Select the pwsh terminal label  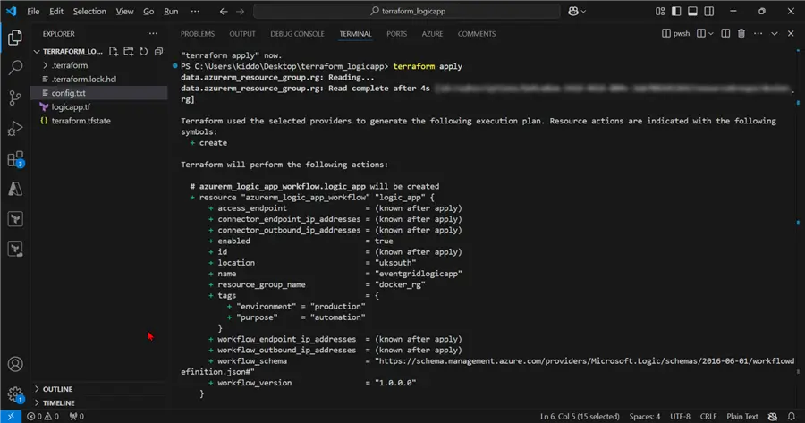coord(676,33)
